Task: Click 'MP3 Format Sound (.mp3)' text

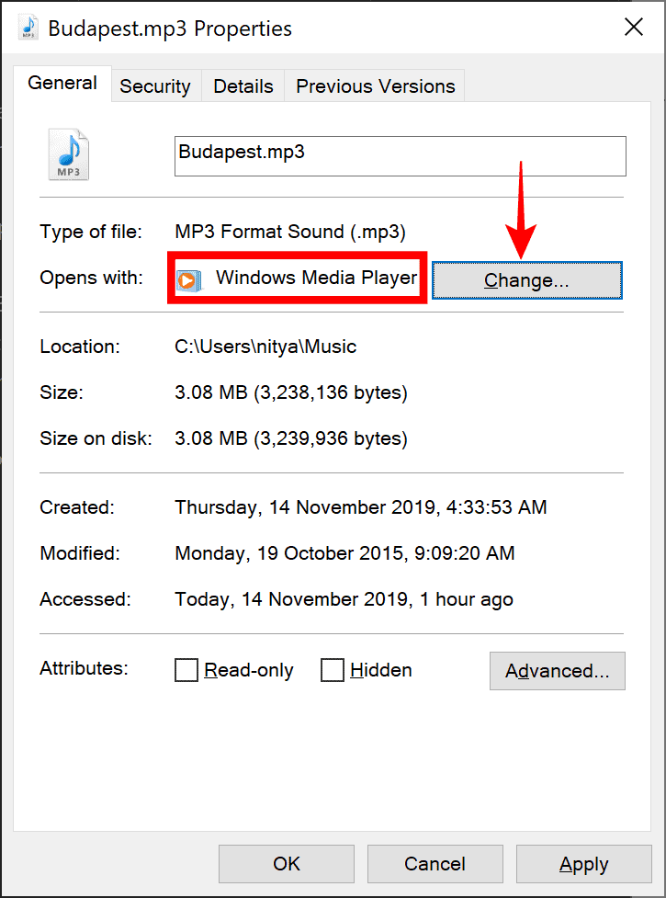Action: [x=290, y=232]
